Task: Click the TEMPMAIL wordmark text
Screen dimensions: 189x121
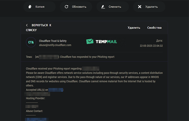Action: click(106, 42)
